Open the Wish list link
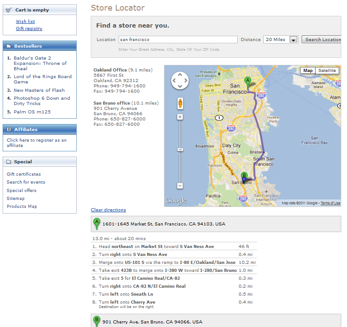The height and width of the screenshot is (327, 347). click(x=26, y=22)
